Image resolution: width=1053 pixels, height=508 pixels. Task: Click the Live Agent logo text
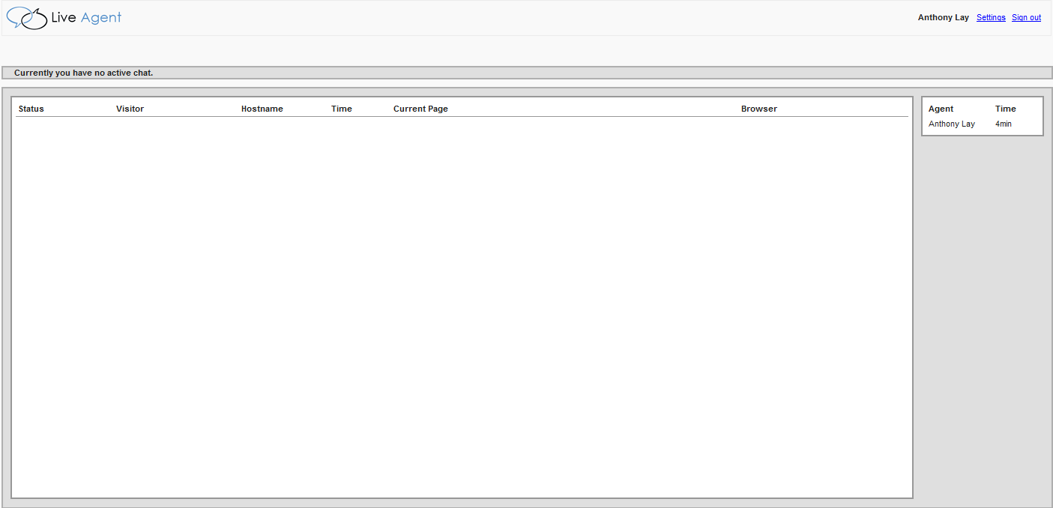(x=86, y=17)
